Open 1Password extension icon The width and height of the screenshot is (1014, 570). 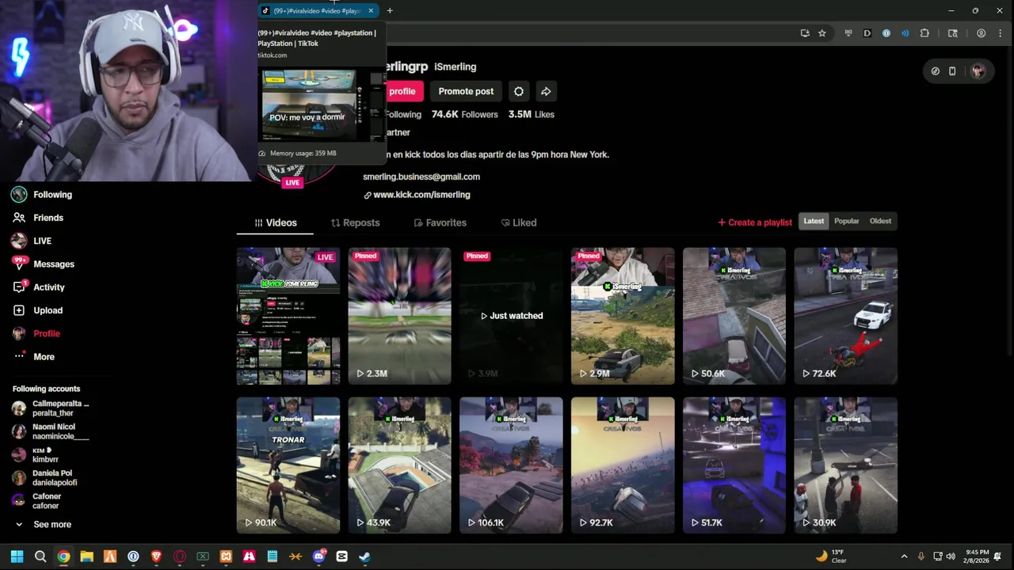click(886, 33)
